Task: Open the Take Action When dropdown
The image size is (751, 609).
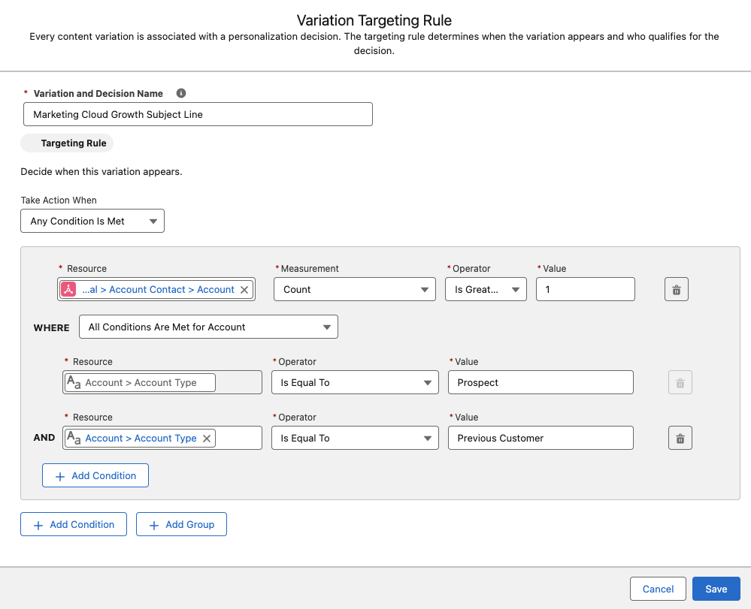Action: [92, 221]
